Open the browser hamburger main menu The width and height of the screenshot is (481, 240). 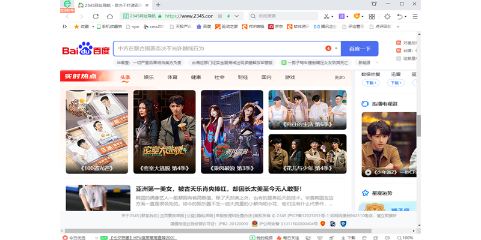click(x=415, y=17)
